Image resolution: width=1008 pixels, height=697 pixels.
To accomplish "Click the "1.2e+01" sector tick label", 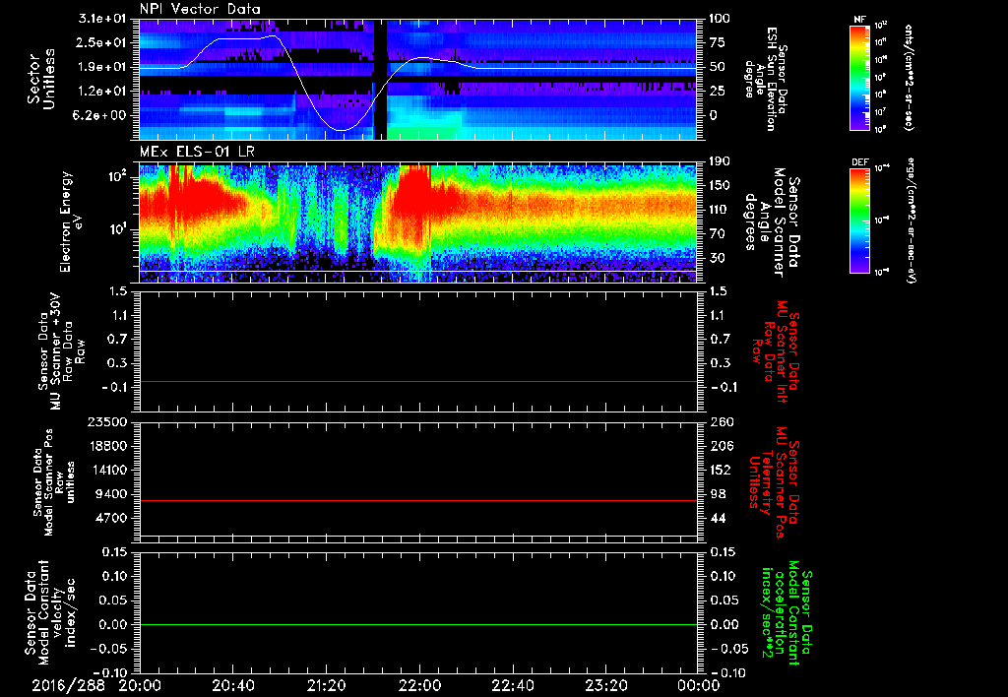I will (101, 92).
